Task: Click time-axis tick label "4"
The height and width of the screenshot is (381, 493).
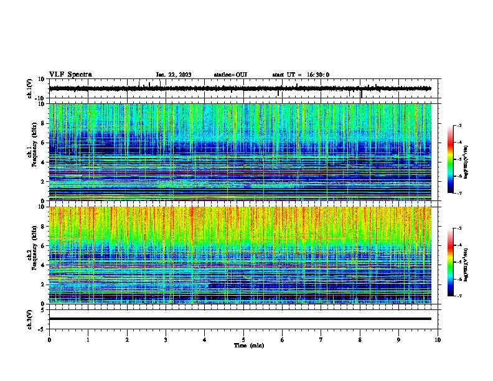Action: point(205,340)
